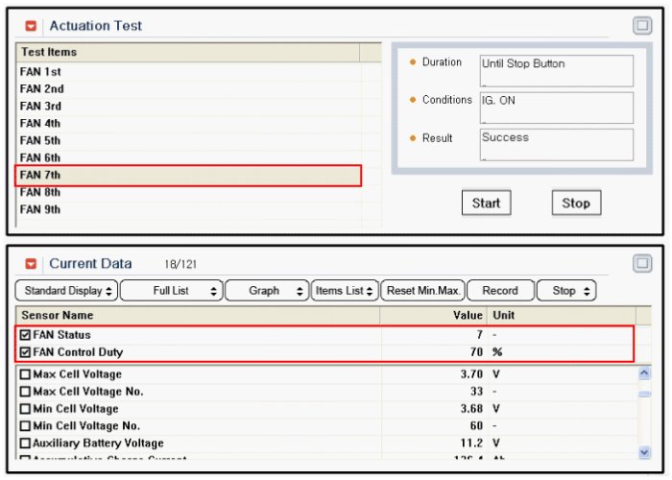Maximize the Current Data panel
Viewport: 672px width, 480px height.
pyautogui.click(x=642, y=263)
